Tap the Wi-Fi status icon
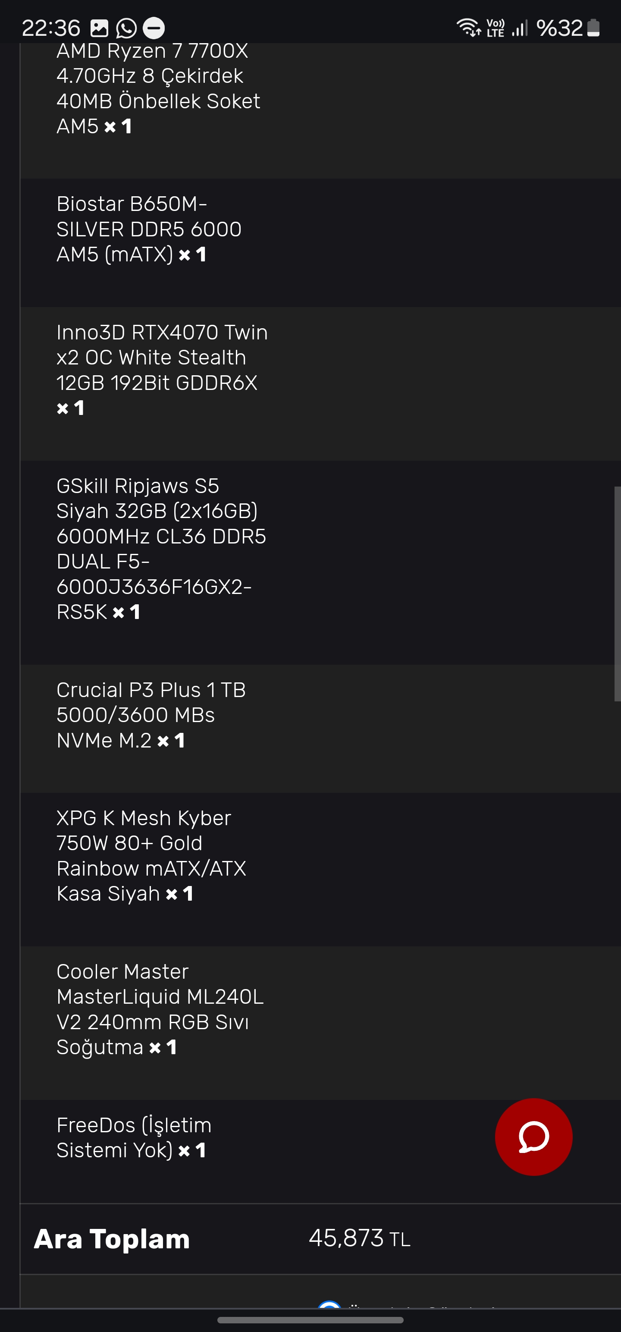Image resolution: width=621 pixels, height=1332 pixels. (468, 28)
